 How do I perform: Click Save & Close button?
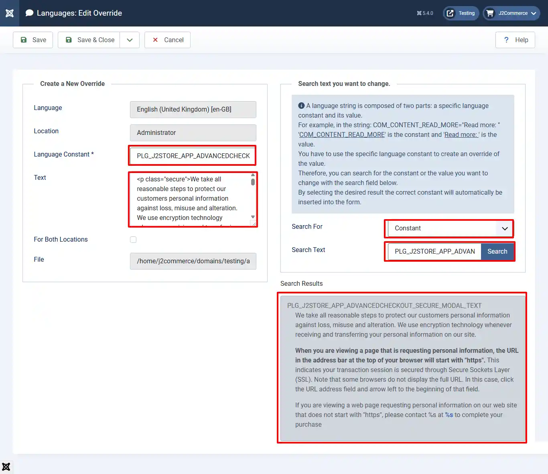pos(89,40)
